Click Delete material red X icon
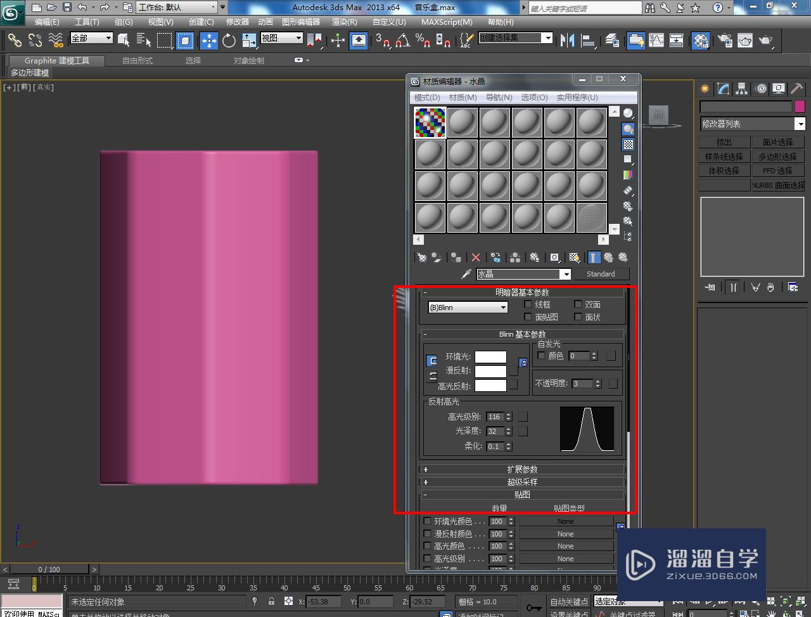 click(476, 257)
